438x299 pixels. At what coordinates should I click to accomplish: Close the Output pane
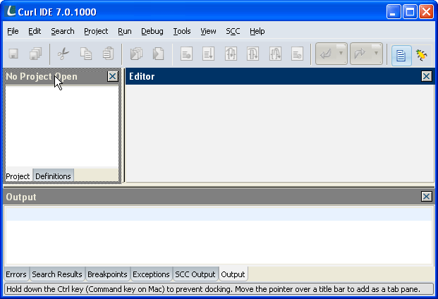point(426,197)
